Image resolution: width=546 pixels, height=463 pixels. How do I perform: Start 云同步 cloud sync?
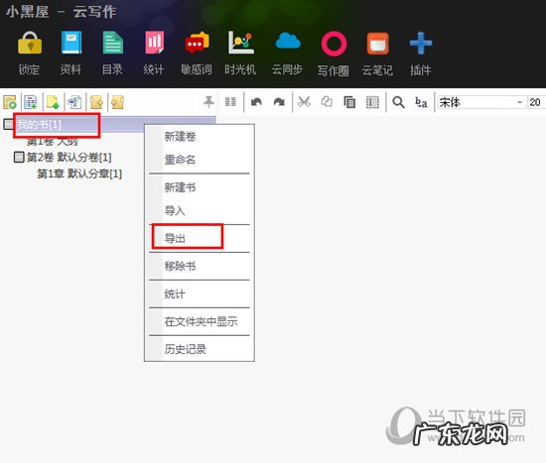(x=288, y=42)
